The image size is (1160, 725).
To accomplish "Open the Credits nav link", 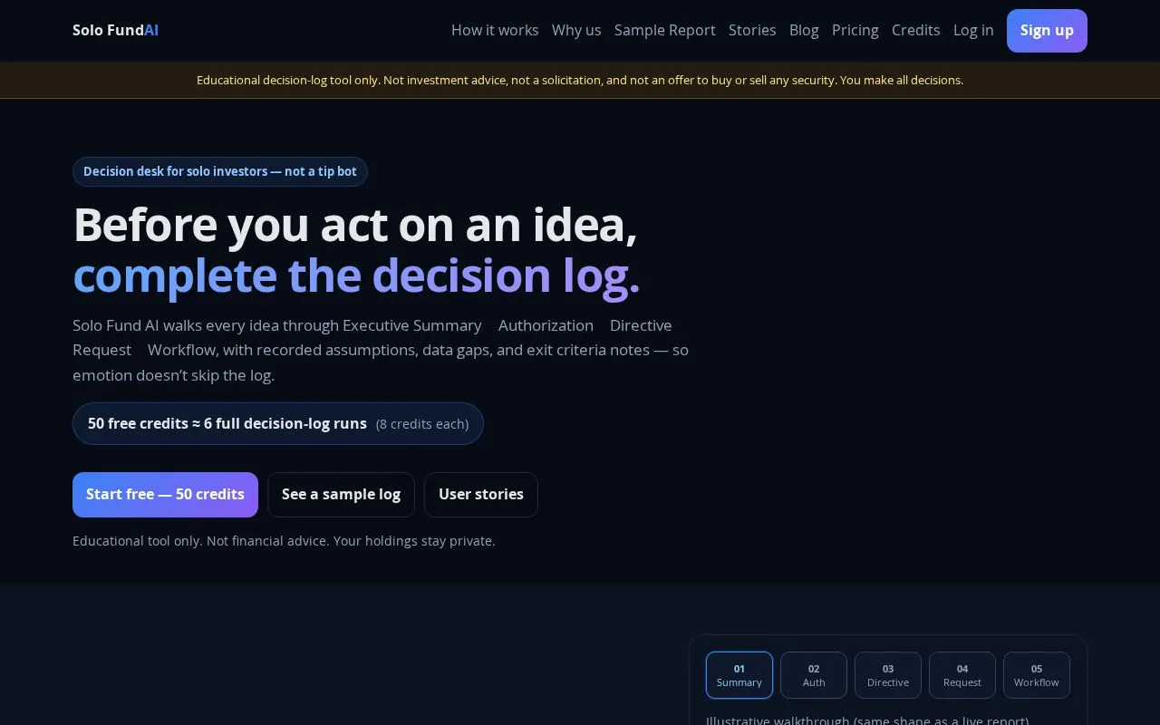I will 916,30.
